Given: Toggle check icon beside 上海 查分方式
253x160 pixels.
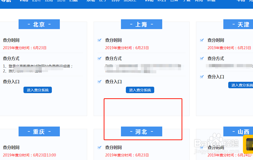Looking at the screenshot, I should (x=100, y=58).
